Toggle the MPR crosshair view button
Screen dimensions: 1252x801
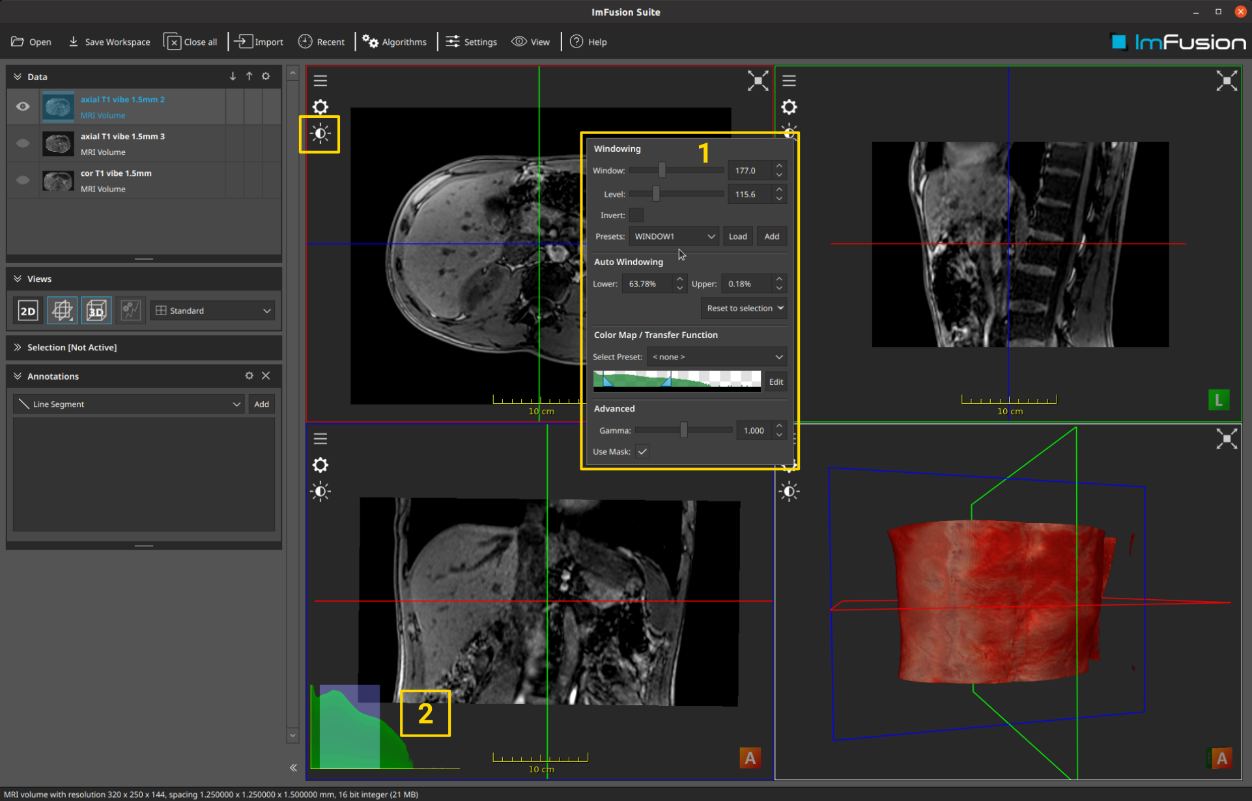pos(62,311)
